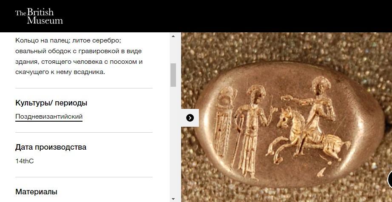Click the silver ring photo
The image size is (392, 202).
click(287, 117)
